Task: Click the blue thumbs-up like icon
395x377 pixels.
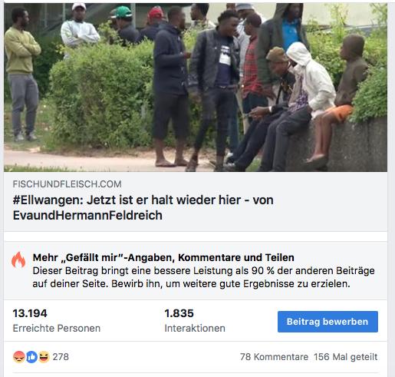Action: click(x=31, y=357)
